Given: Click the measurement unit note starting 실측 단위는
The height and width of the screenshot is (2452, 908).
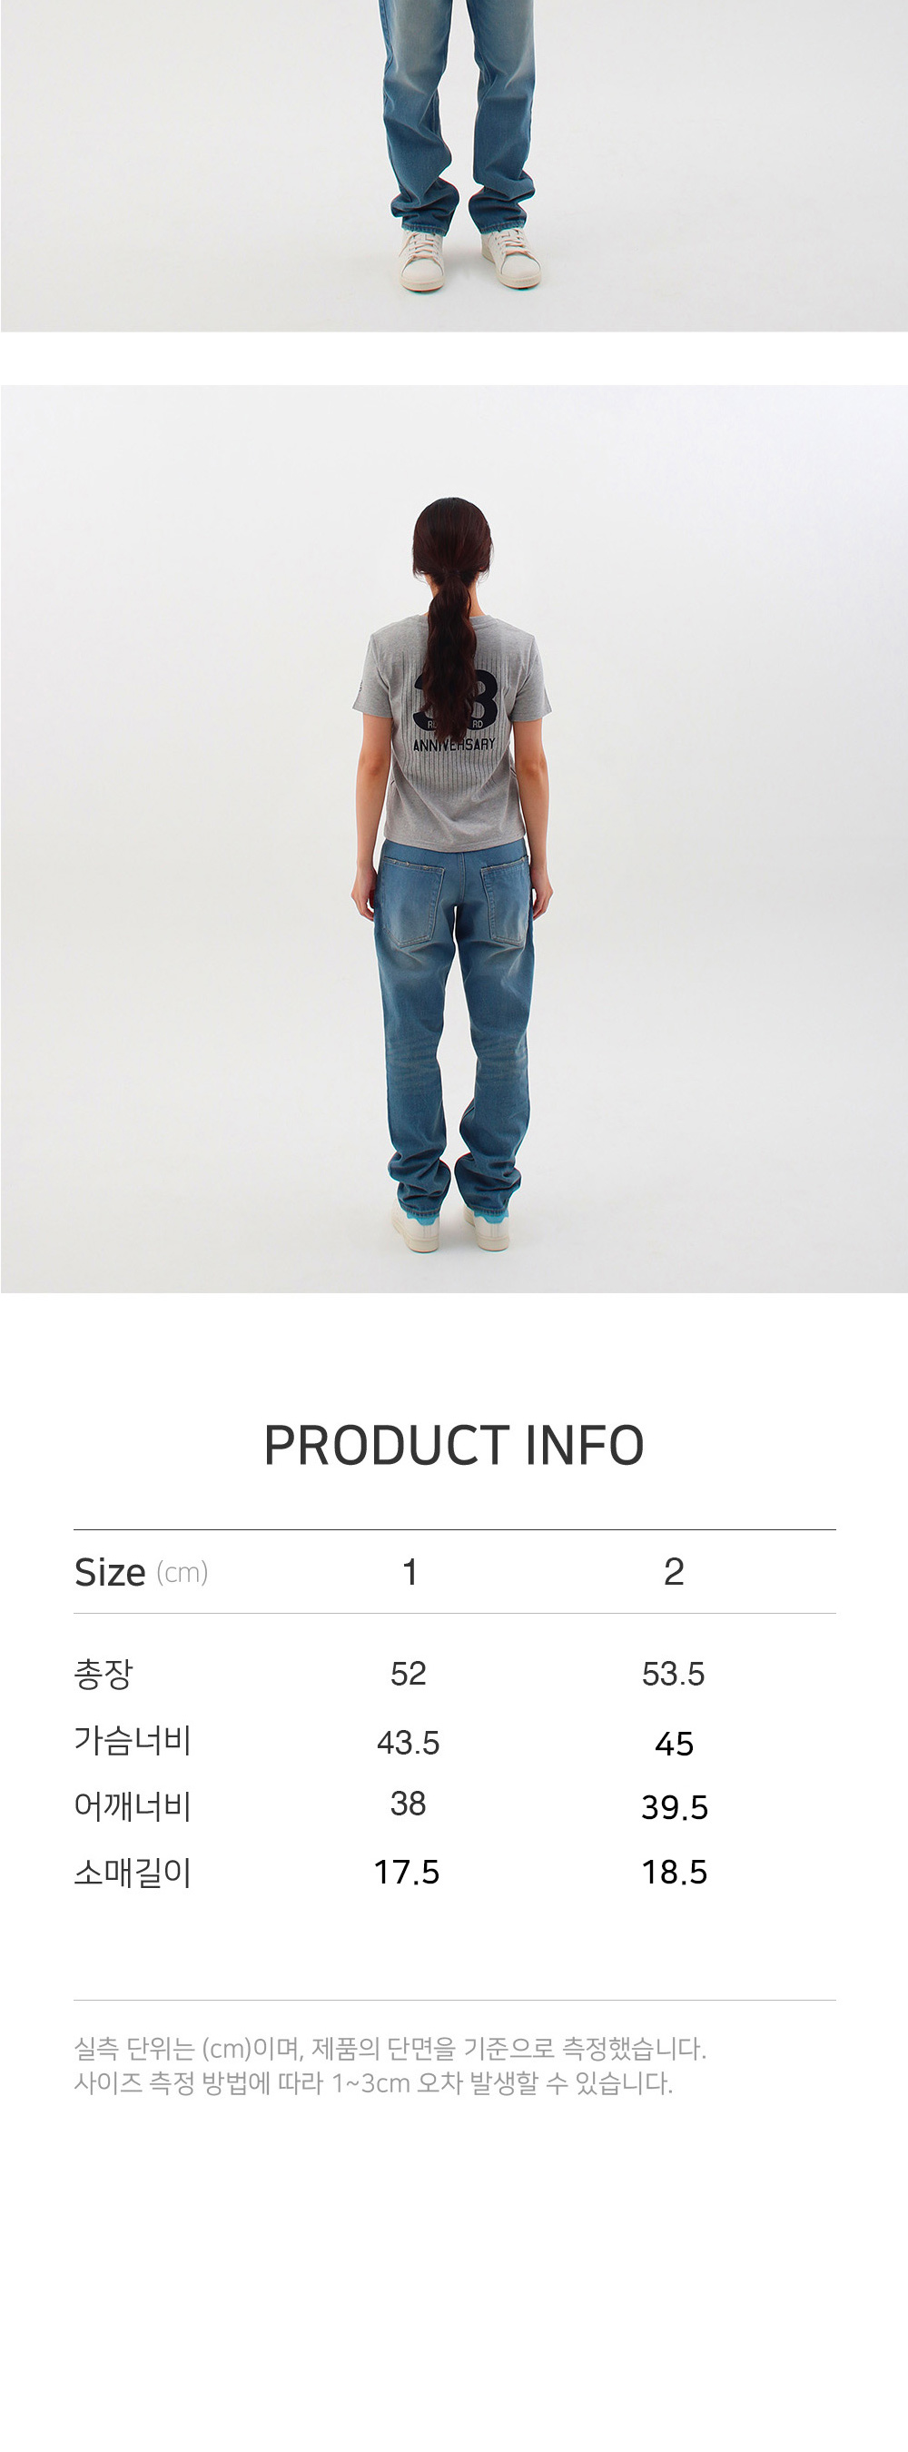Looking at the screenshot, I should point(390,2049).
